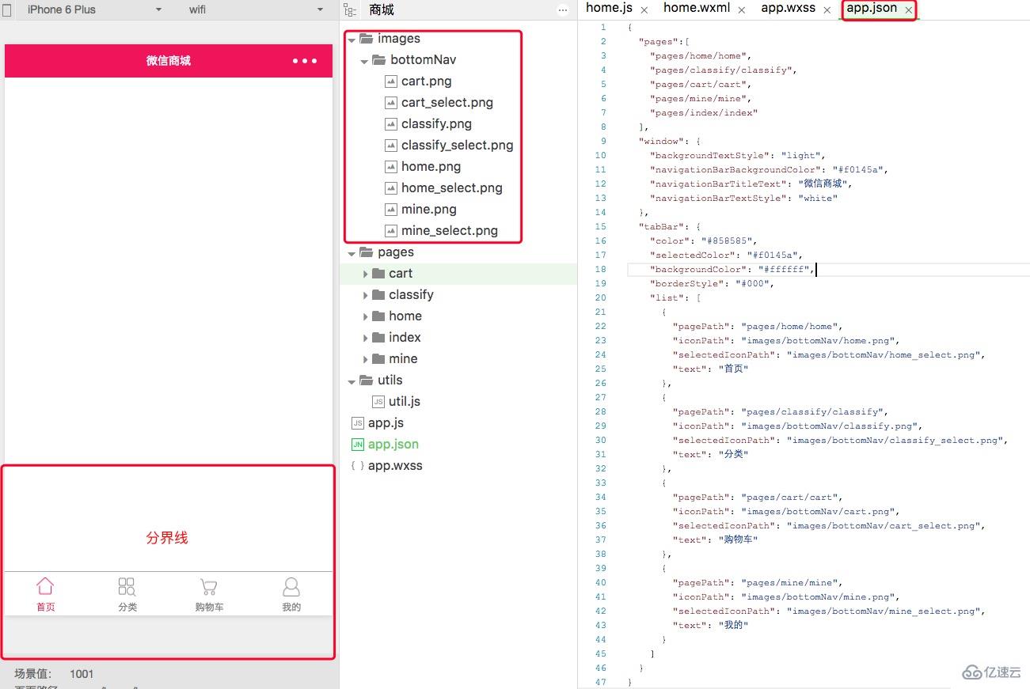
Task: Click the "#f0145a" selectedColor value
Action: pyautogui.click(x=775, y=256)
